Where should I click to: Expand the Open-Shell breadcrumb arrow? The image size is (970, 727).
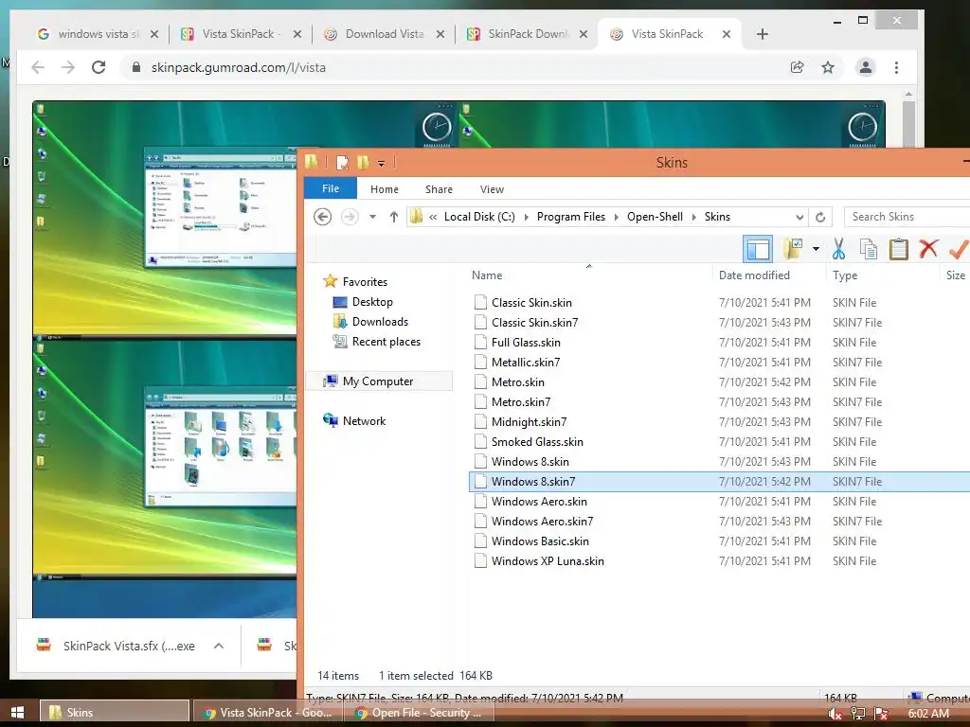(693, 217)
